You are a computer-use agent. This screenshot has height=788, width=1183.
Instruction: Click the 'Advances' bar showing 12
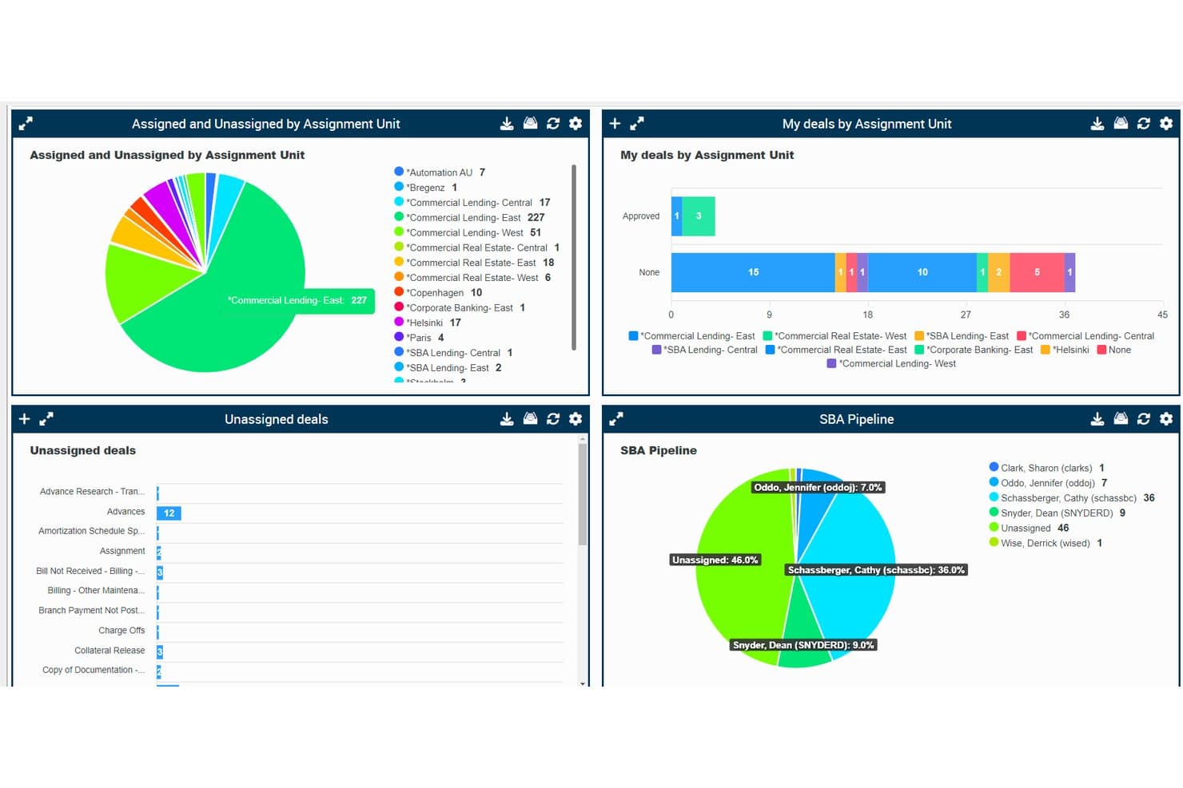point(169,513)
